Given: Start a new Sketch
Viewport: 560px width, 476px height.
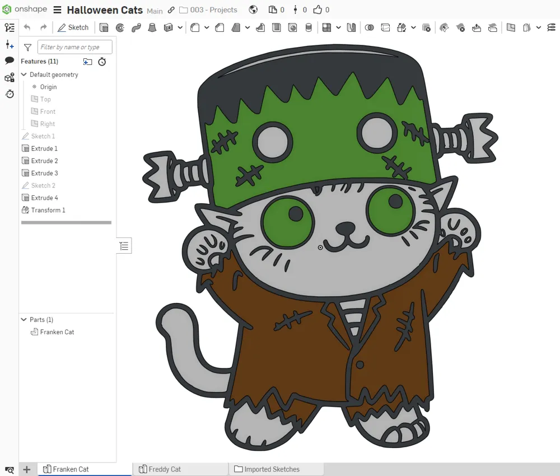Looking at the screenshot, I should tap(73, 27).
